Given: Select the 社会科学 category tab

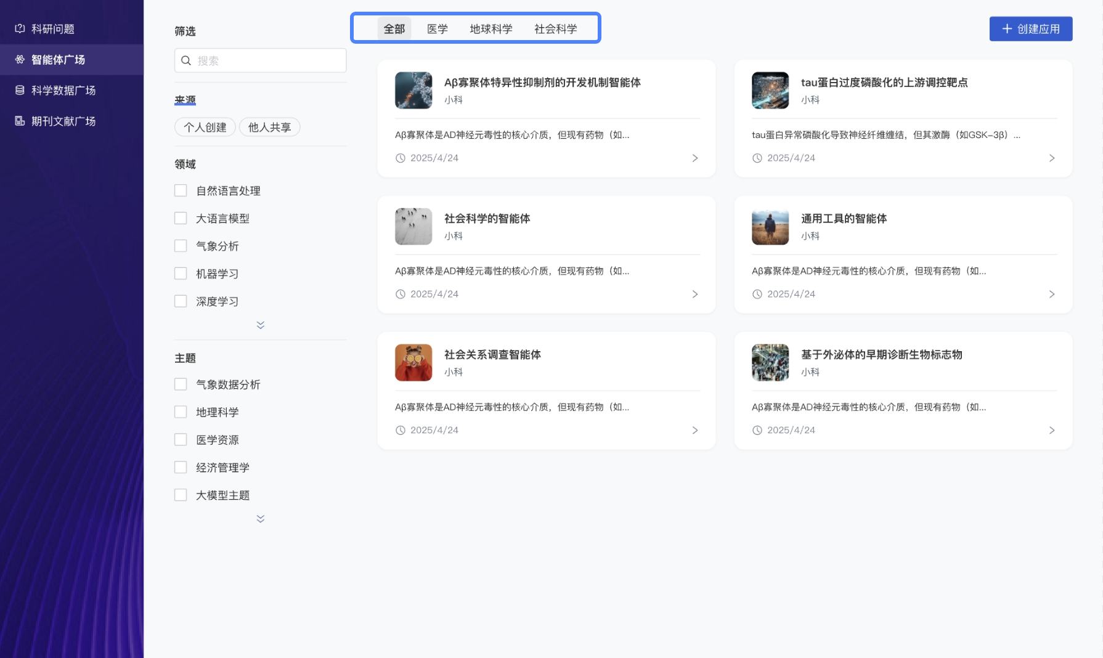Looking at the screenshot, I should [x=555, y=28].
